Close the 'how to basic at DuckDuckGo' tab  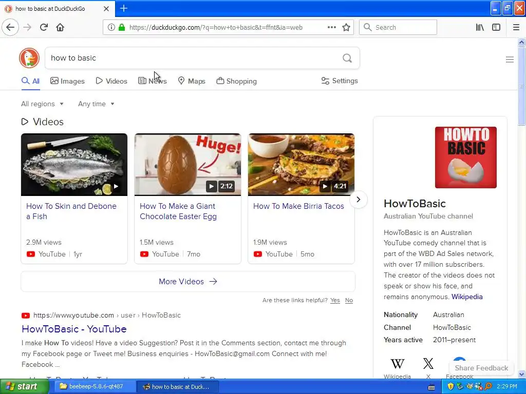pos(106,8)
